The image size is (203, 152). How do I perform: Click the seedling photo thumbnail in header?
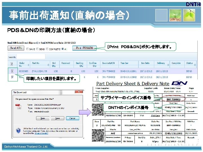click(175, 15)
